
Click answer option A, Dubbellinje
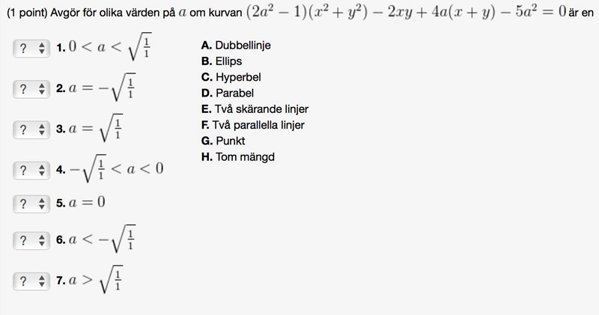click(x=237, y=46)
